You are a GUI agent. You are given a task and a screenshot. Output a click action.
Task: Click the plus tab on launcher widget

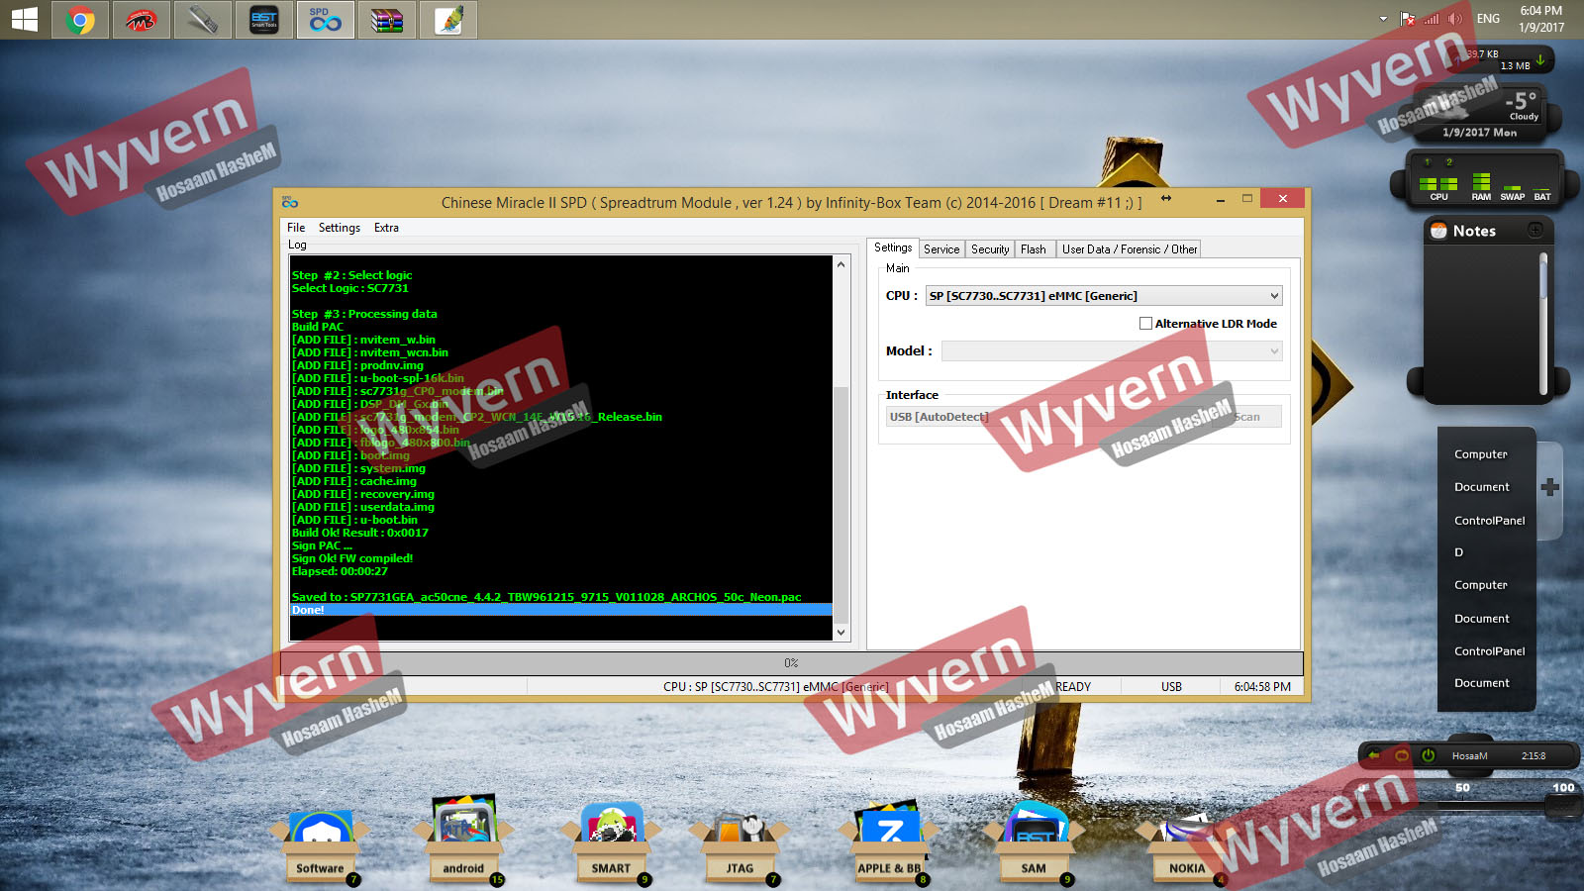click(1550, 487)
